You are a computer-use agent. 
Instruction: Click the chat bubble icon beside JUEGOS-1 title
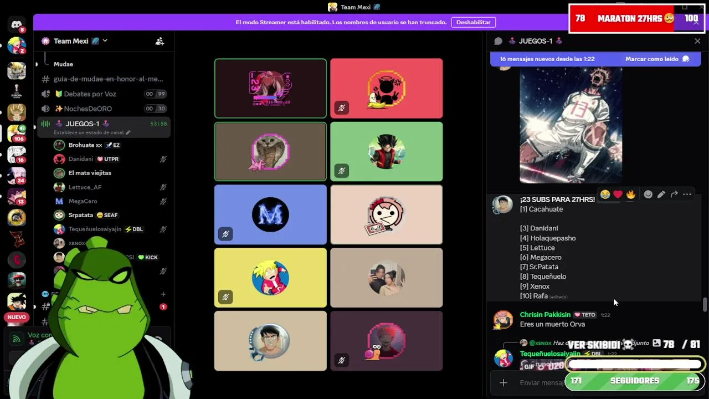click(x=498, y=41)
